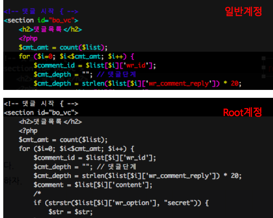Click the blue 댓글단계 inline comment

click(x=116, y=75)
